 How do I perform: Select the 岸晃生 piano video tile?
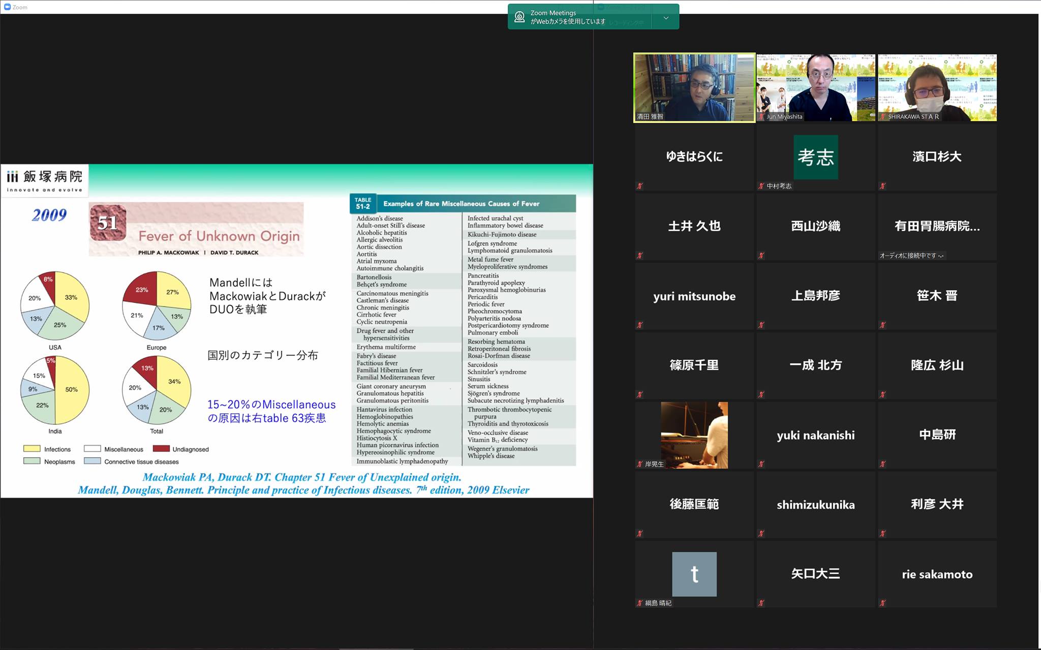tap(694, 435)
